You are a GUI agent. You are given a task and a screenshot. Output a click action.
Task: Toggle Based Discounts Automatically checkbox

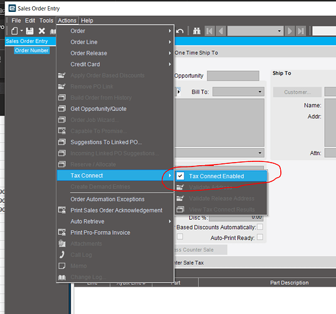[x=260, y=227]
